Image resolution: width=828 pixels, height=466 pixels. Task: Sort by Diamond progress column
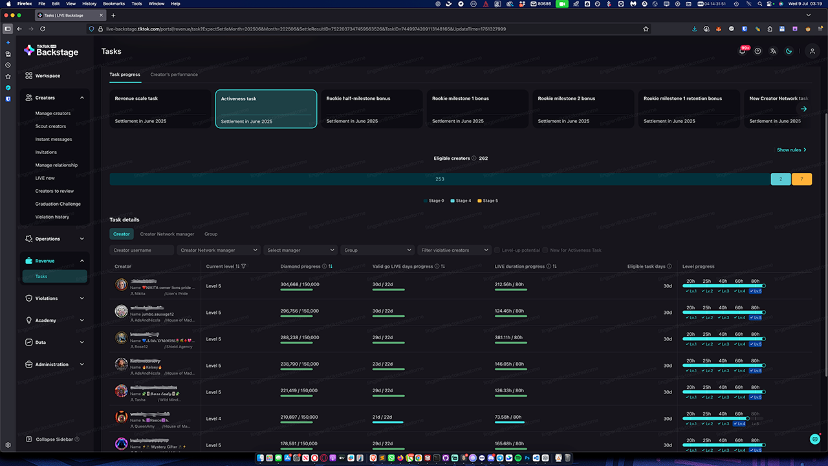(331, 267)
